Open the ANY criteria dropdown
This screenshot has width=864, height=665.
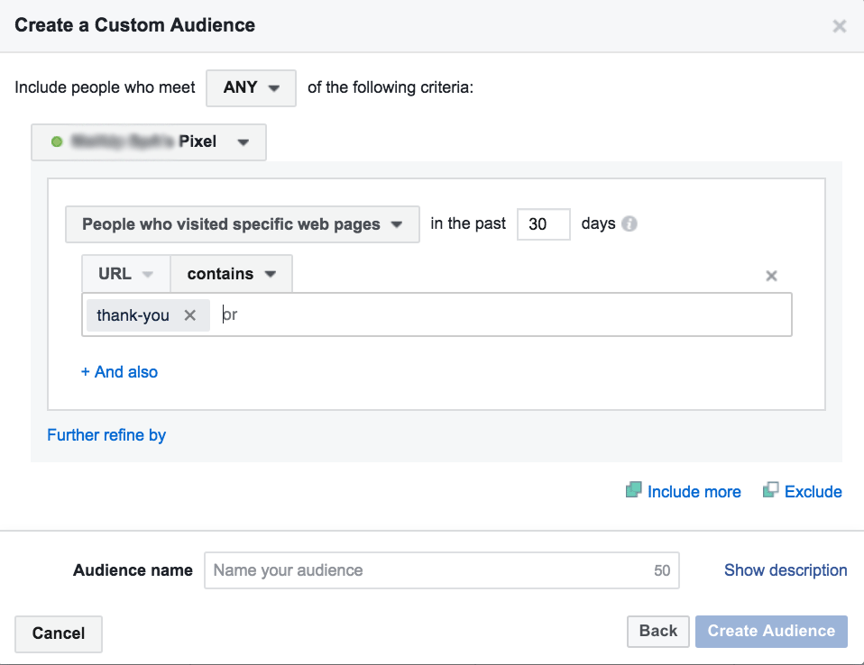pyautogui.click(x=251, y=88)
